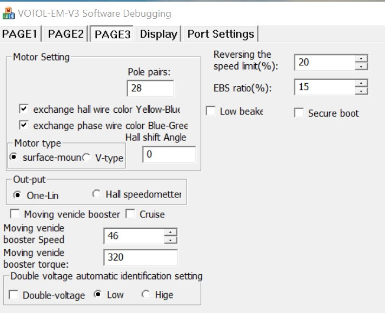The image size is (385, 313).
Task: Enable the Moving vehicle booster checkbox
Action: tap(15, 214)
